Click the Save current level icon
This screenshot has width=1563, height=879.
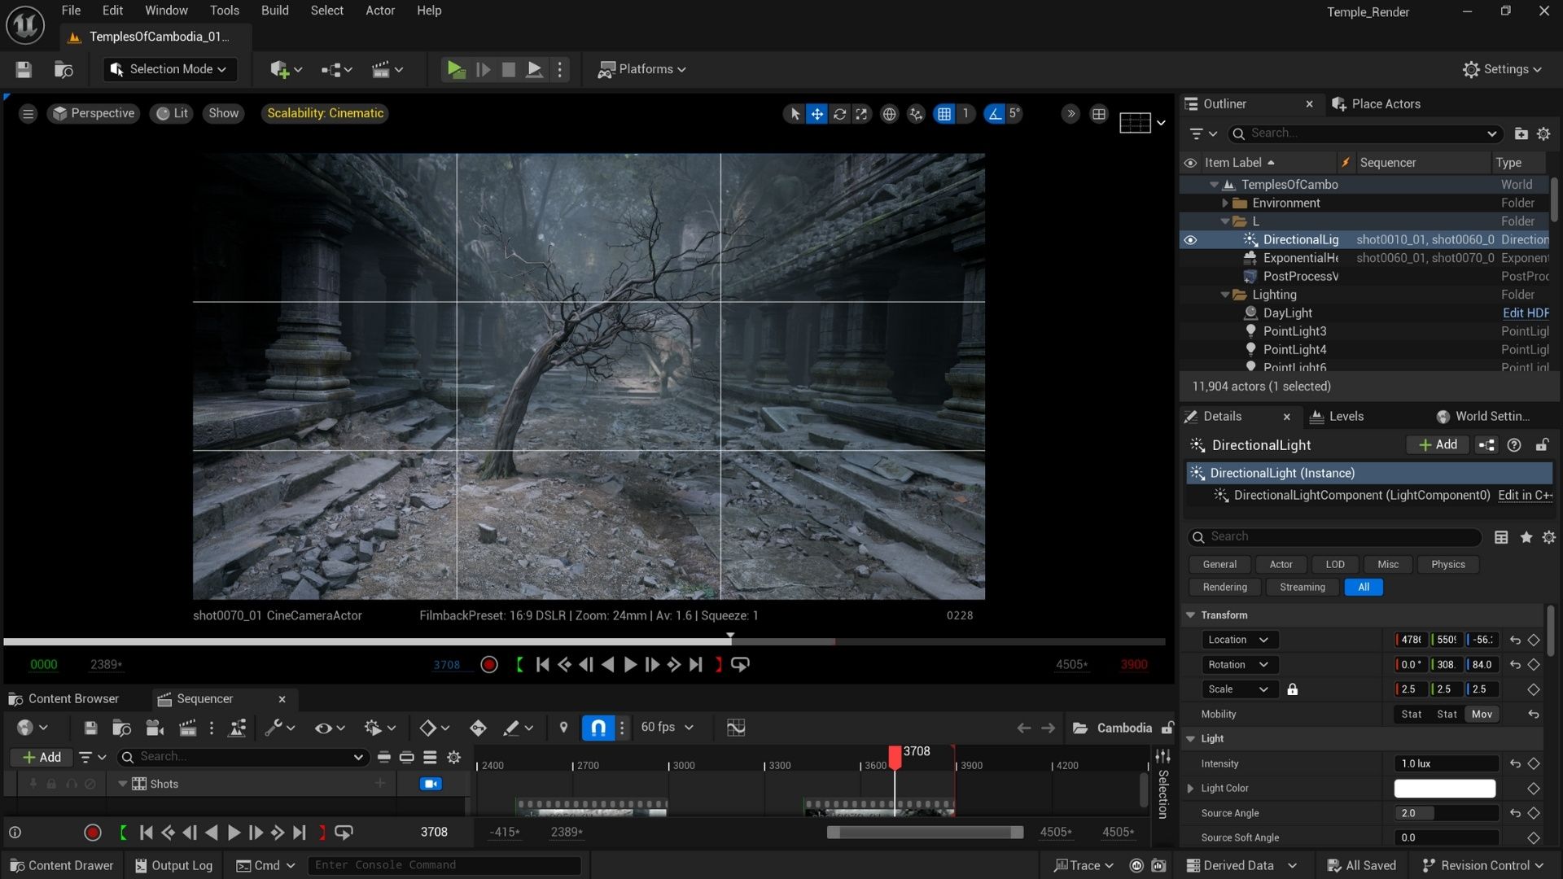click(24, 69)
